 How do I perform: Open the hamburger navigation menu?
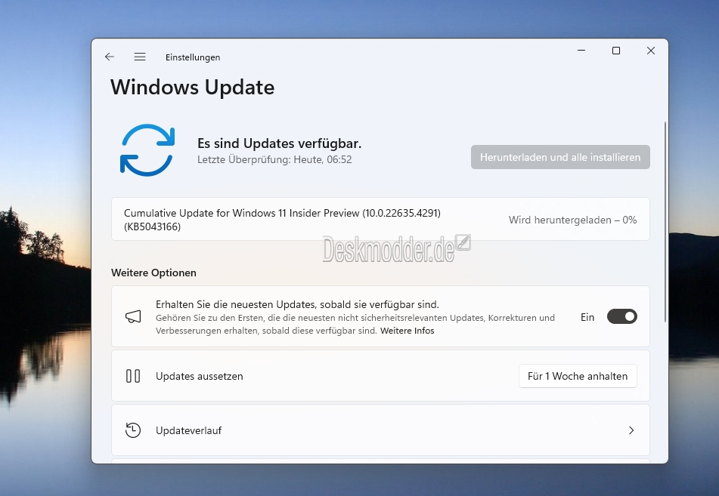[140, 57]
